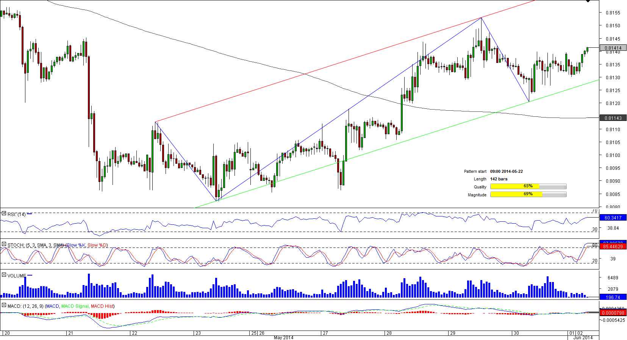This screenshot has height=340, width=627.
Task: Click the date axis label '27'
Action: click(325, 333)
